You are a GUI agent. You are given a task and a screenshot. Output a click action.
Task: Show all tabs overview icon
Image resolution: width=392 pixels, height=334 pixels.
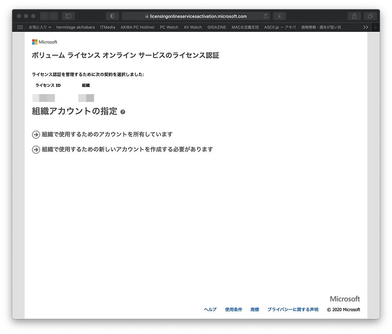(370, 16)
